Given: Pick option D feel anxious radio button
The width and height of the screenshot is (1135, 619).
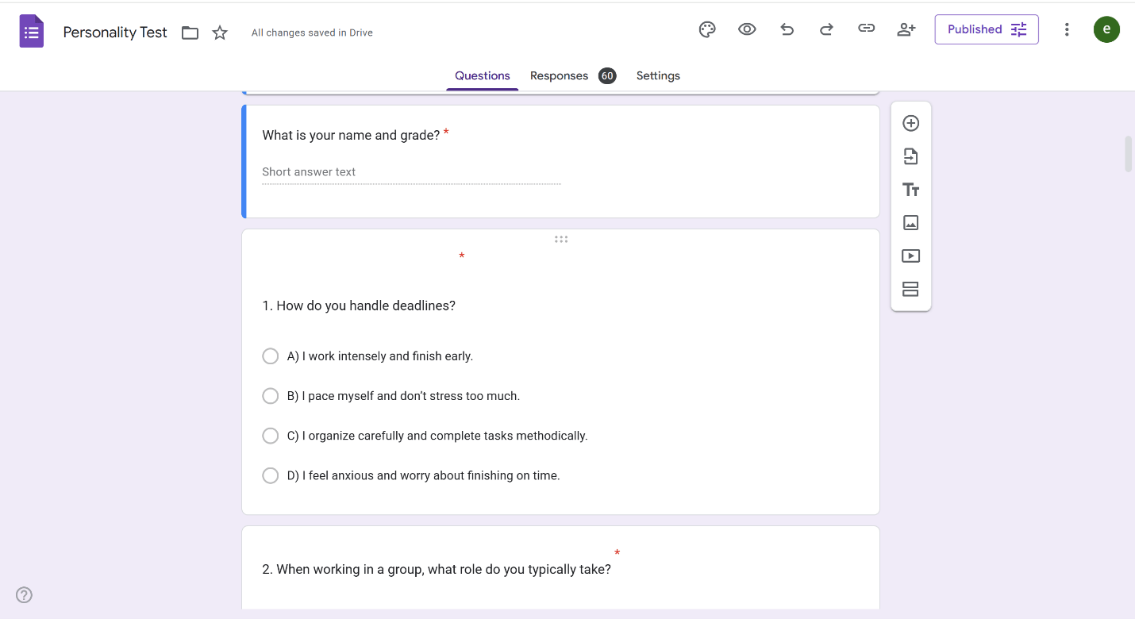Looking at the screenshot, I should click(x=271, y=475).
